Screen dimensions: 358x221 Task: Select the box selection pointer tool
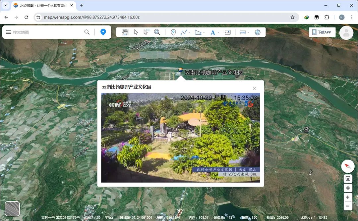pos(146,32)
